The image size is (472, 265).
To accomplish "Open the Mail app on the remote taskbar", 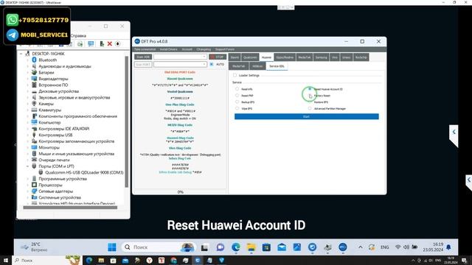I will 282,247.
